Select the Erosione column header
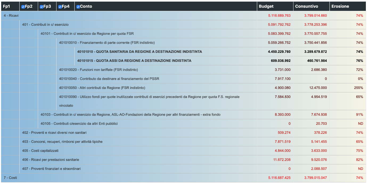368x184 pixels. [x=348, y=6]
